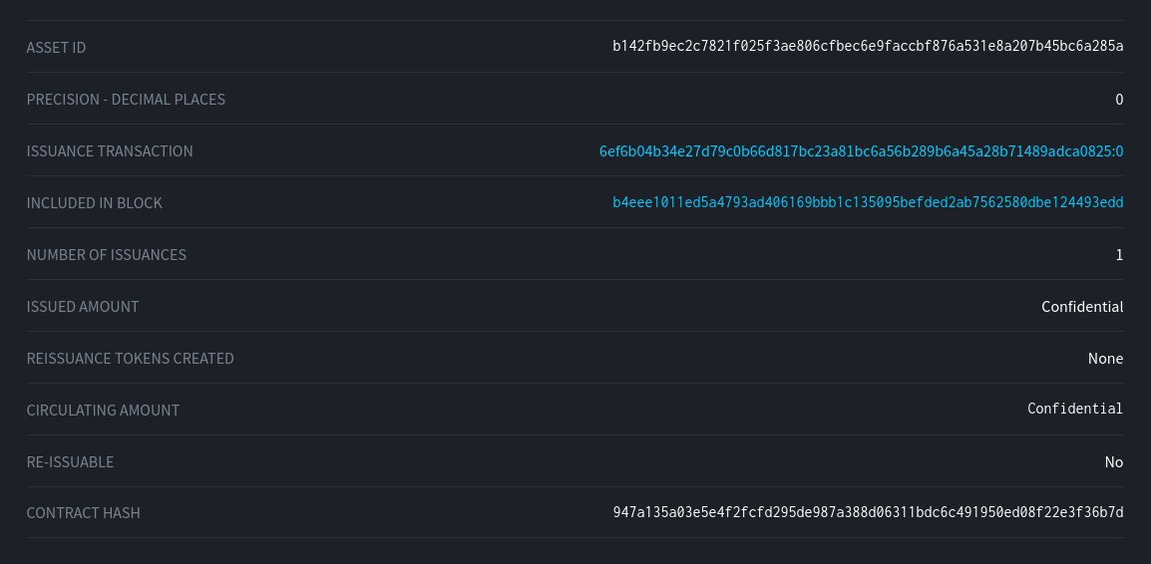The height and width of the screenshot is (564, 1151).
Task: Click the ISSUED AMOUNT label
Action: click(83, 307)
